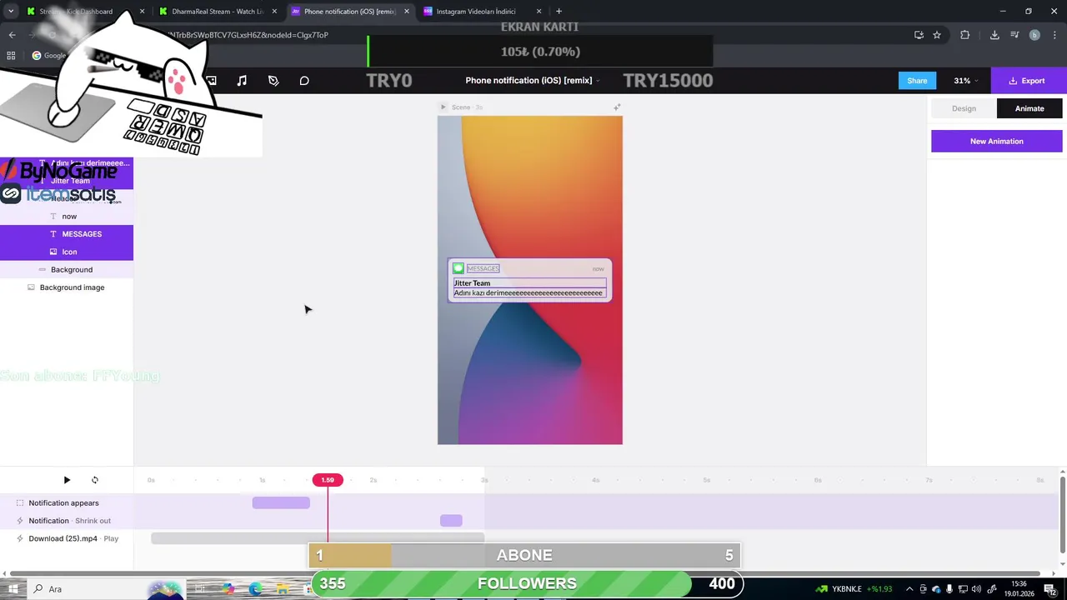Show hidden system tray icons chevron
This screenshot has height=600, width=1067.
point(909,589)
